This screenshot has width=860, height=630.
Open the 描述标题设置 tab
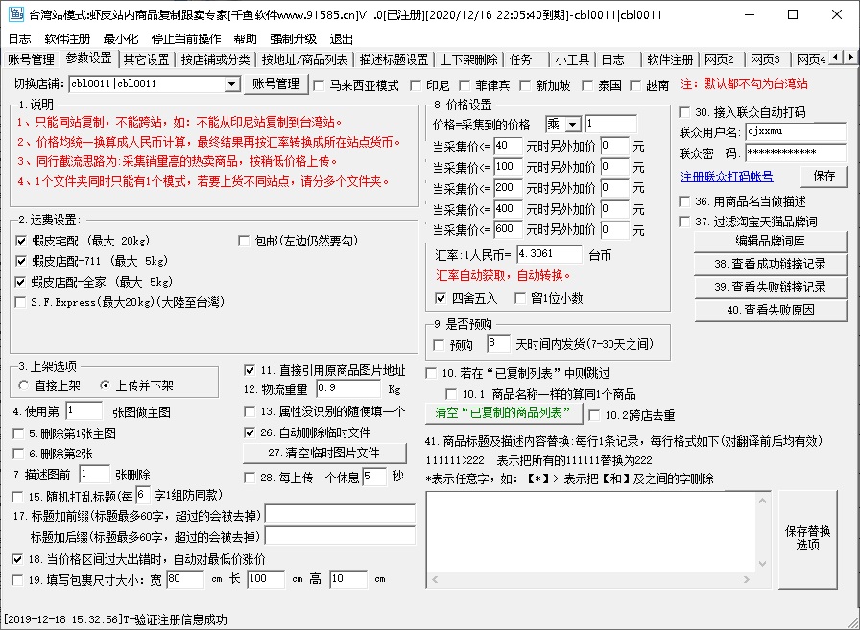tap(394, 59)
